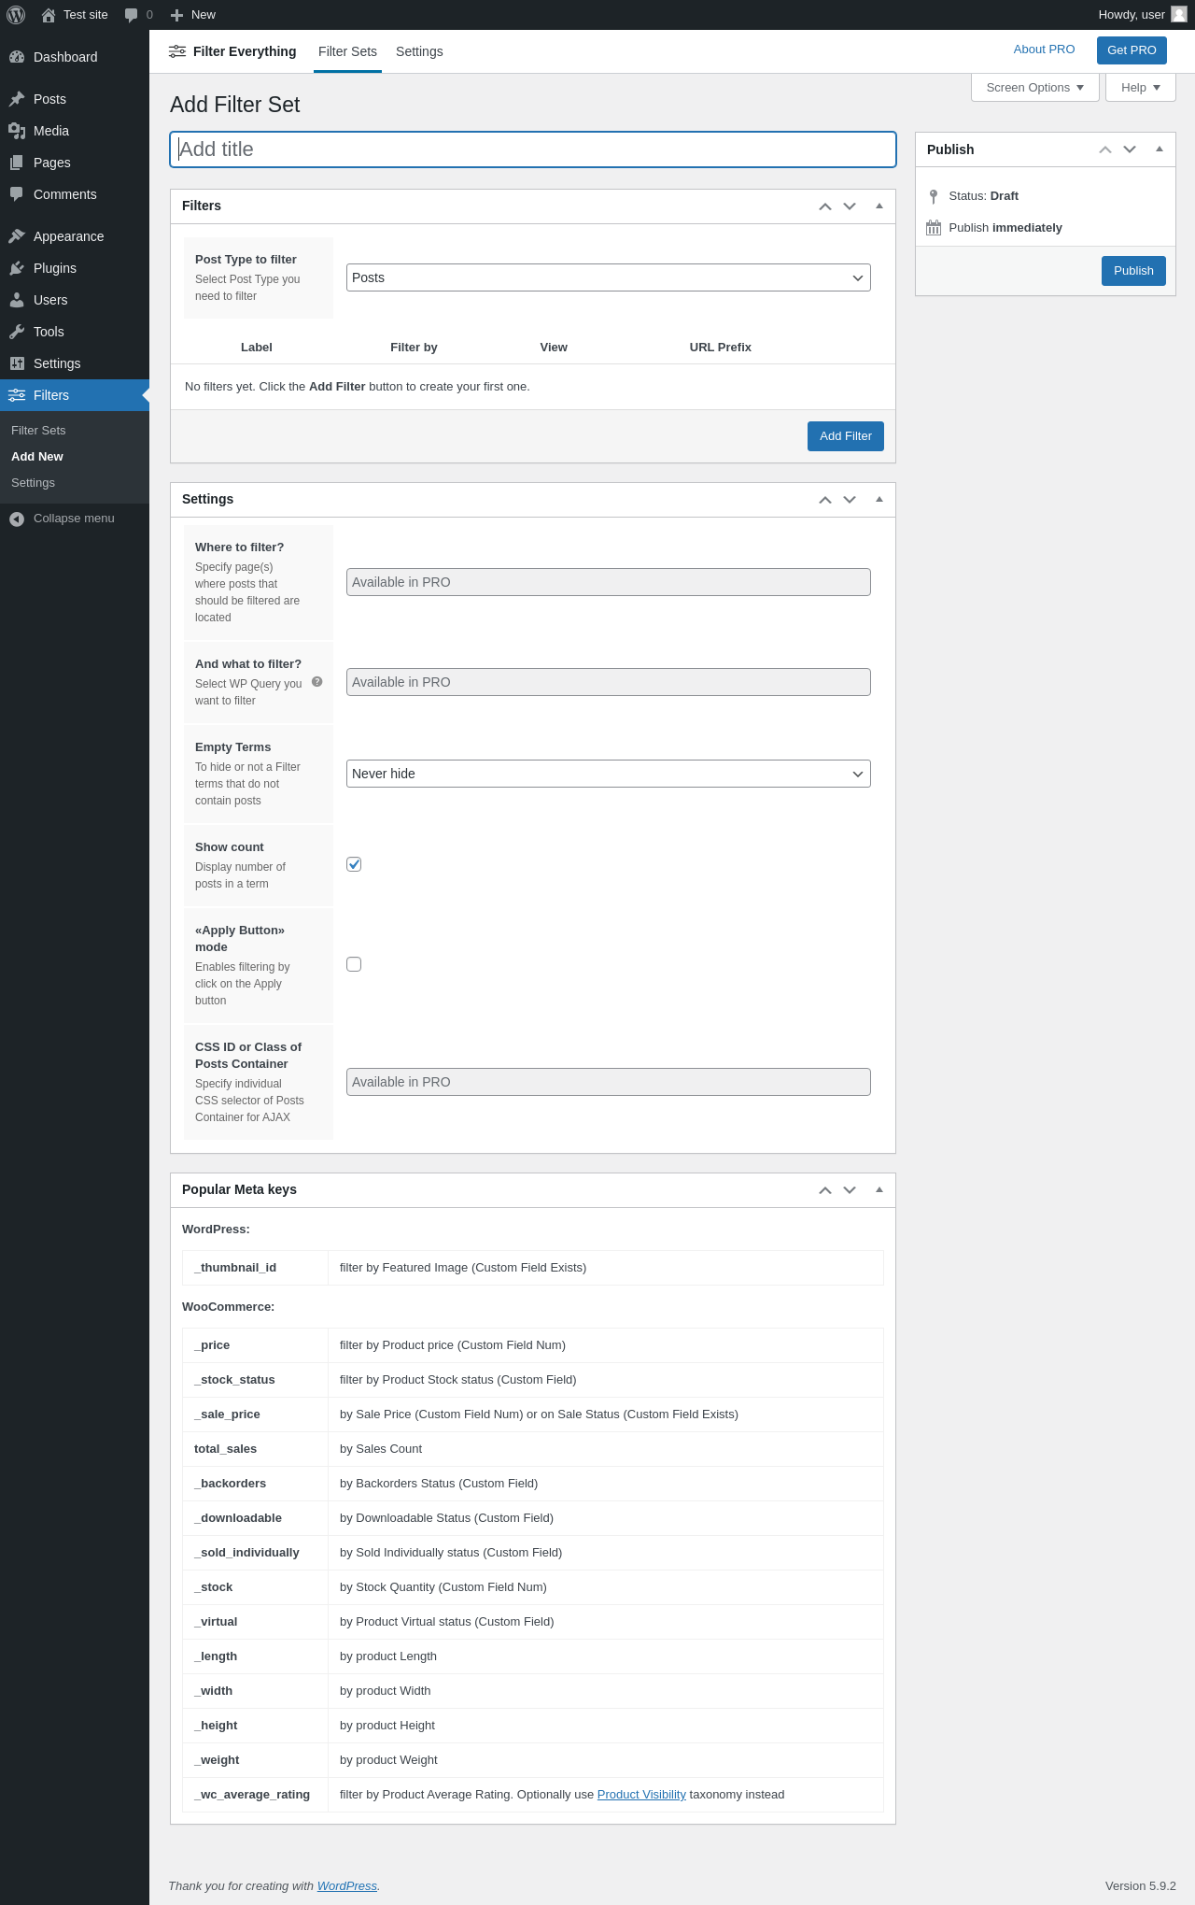Open the Post Type to filter dropdown
Viewport: 1195px width, 1905px height.
(x=608, y=277)
